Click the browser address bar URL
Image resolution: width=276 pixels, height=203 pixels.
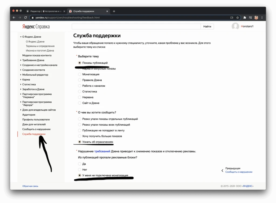(67, 17)
